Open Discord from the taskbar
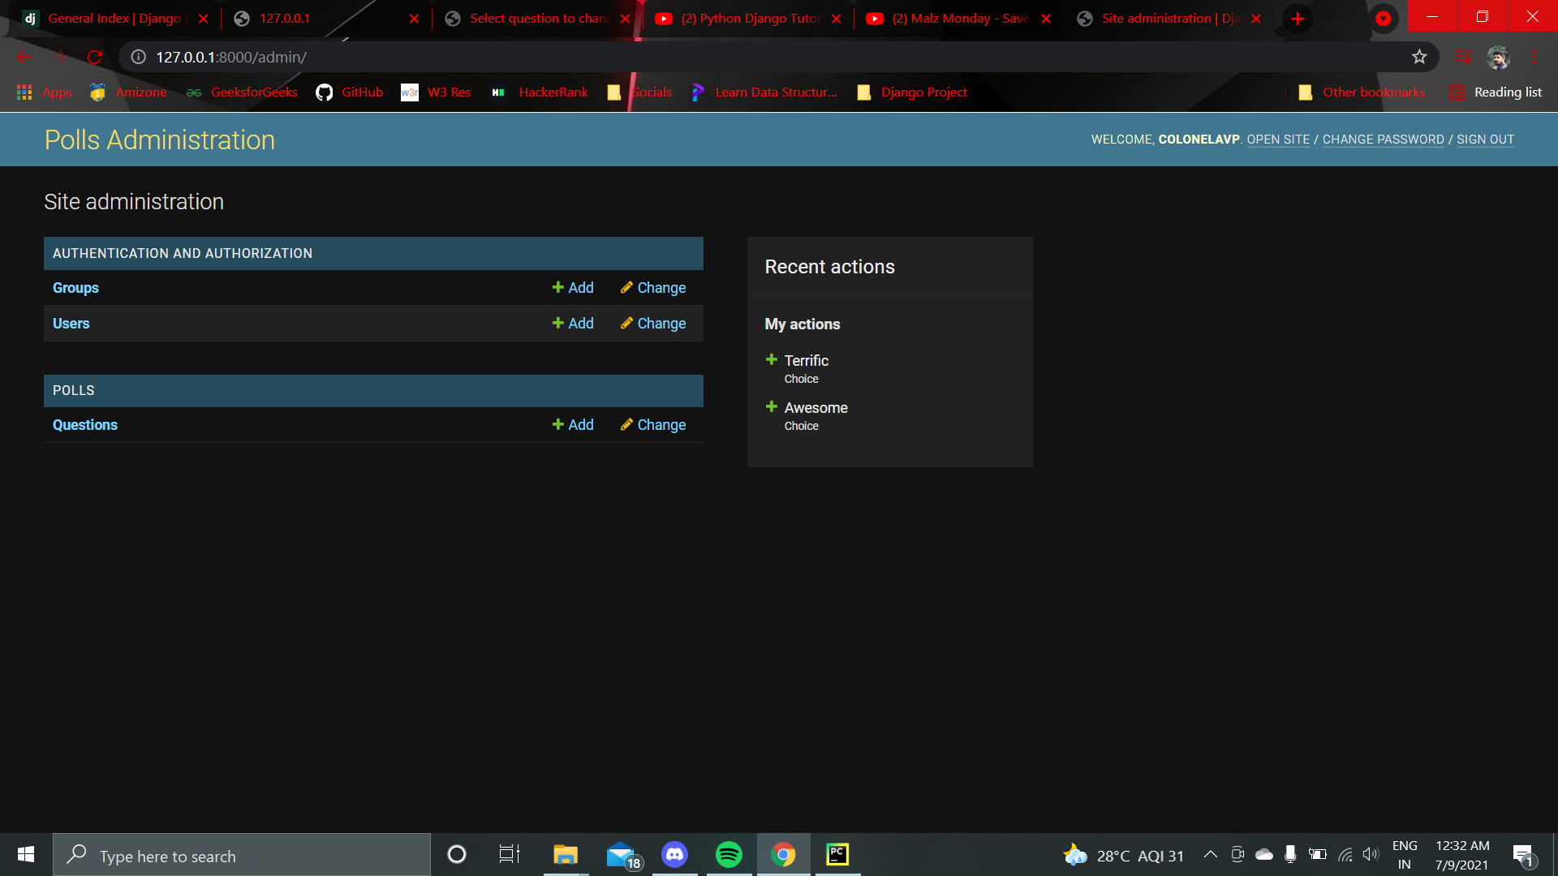This screenshot has width=1558, height=876. [674, 854]
